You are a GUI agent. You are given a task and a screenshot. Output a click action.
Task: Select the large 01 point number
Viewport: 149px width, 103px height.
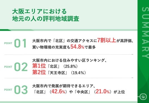click(x=20, y=43)
